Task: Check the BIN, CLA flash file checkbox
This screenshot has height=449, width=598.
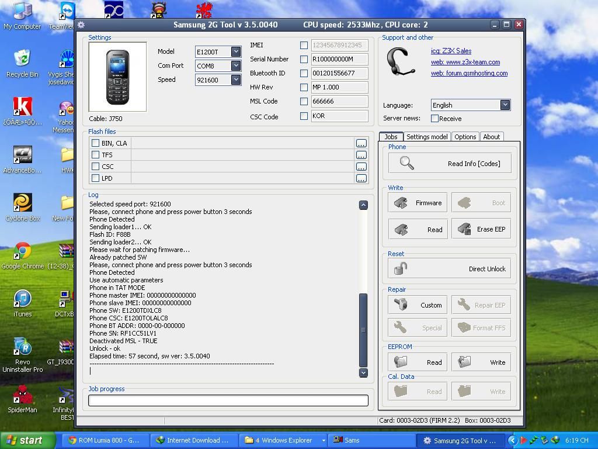Action: (x=95, y=143)
